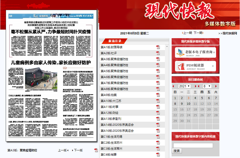Open PDF icon for 第C3版:生活常州
The height and width of the screenshot is (158, 240).
(x=158, y=148)
